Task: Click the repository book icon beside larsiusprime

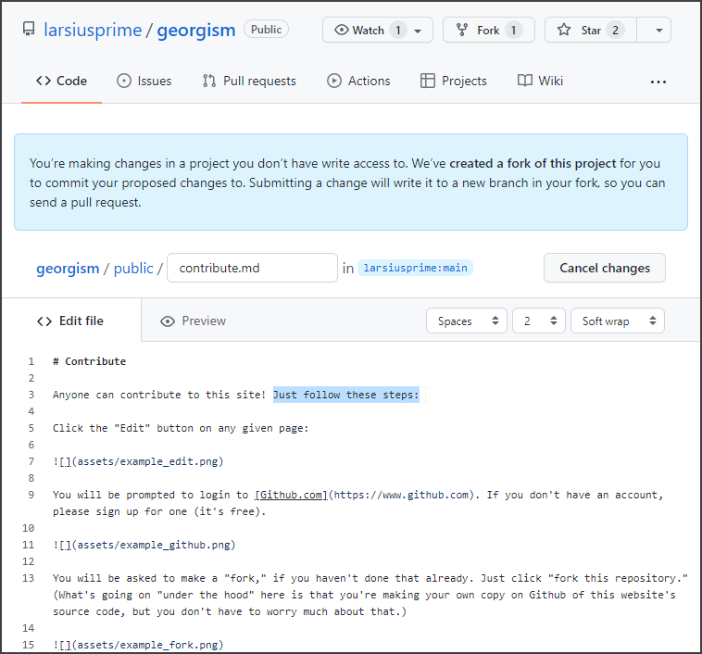Action: coord(29,30)
